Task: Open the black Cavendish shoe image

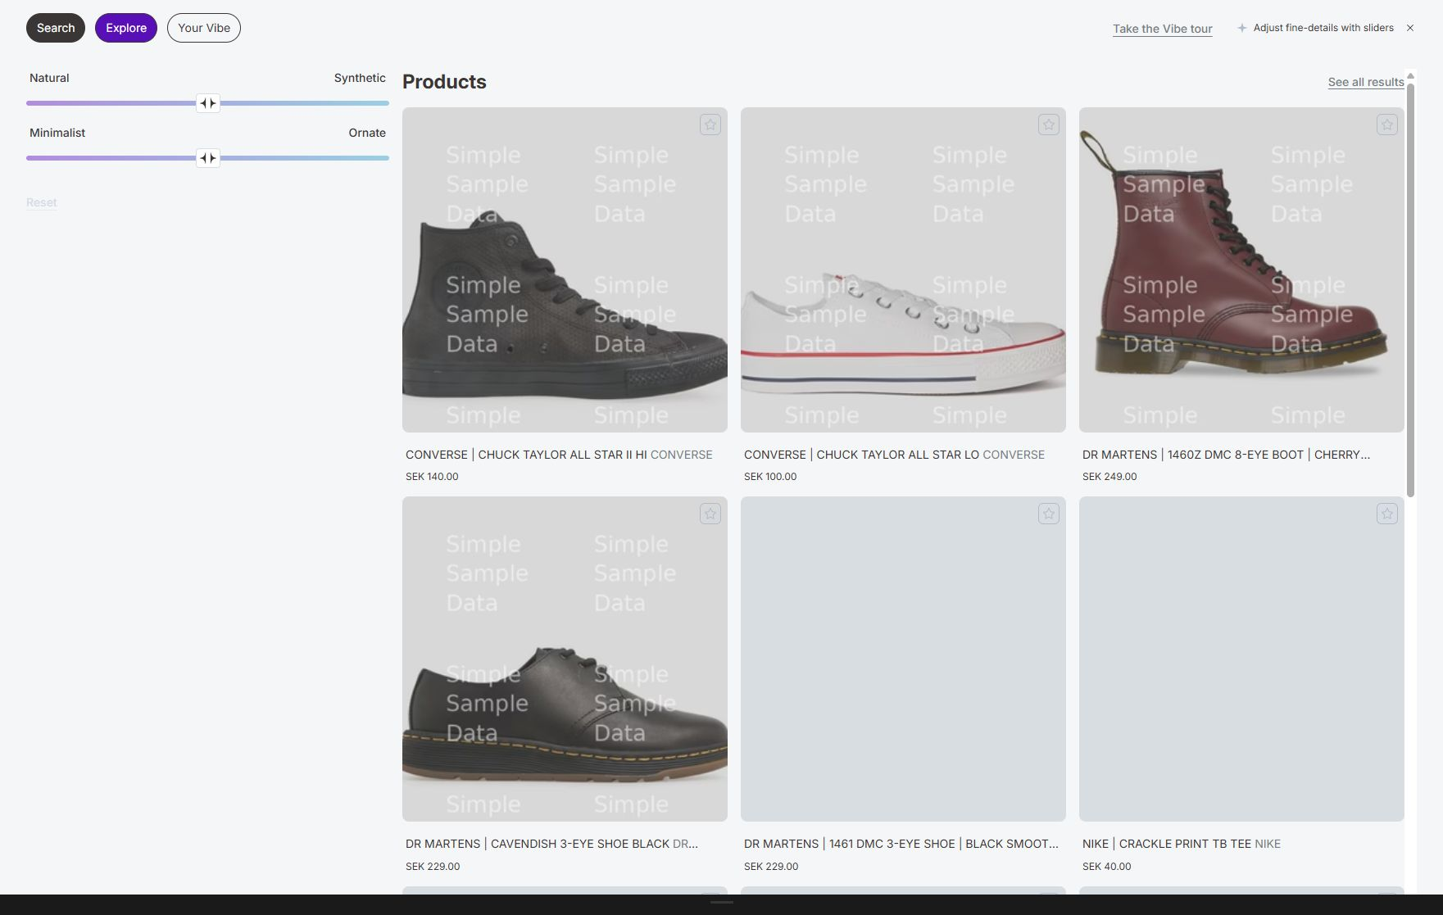Action: pyautogui.click(x=565, y=659)
